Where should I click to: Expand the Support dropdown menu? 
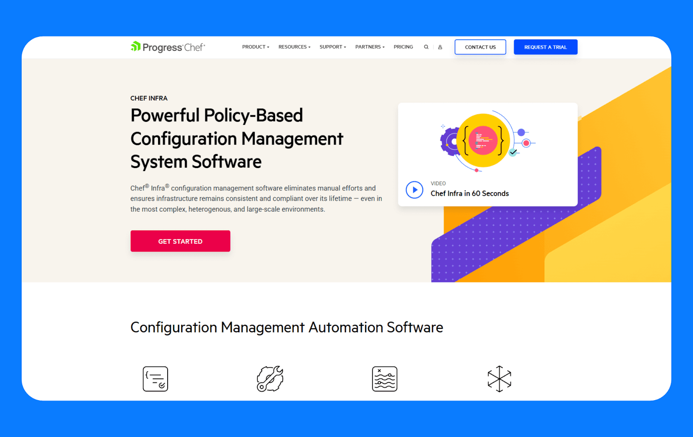pyautogui.click(x=333, y=47)
